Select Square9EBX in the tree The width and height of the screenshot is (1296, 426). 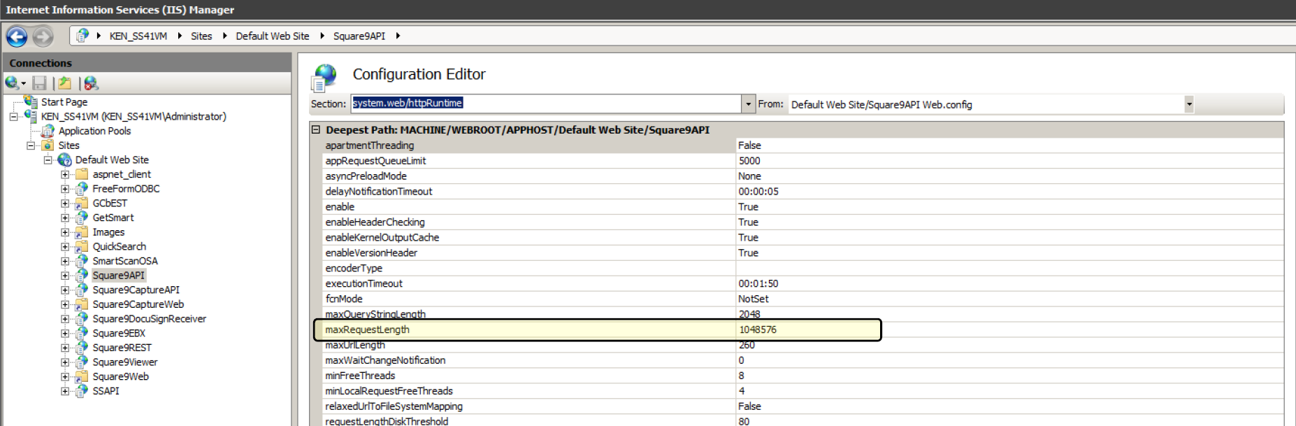[x=119, y=334]
